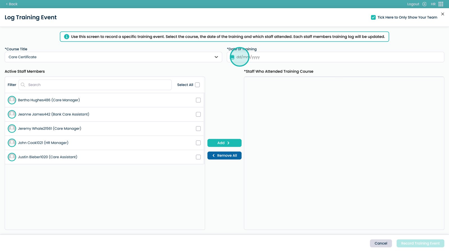Click the Remove All button
This screenshot has height=252, width=449.
[x=224, y=155]
